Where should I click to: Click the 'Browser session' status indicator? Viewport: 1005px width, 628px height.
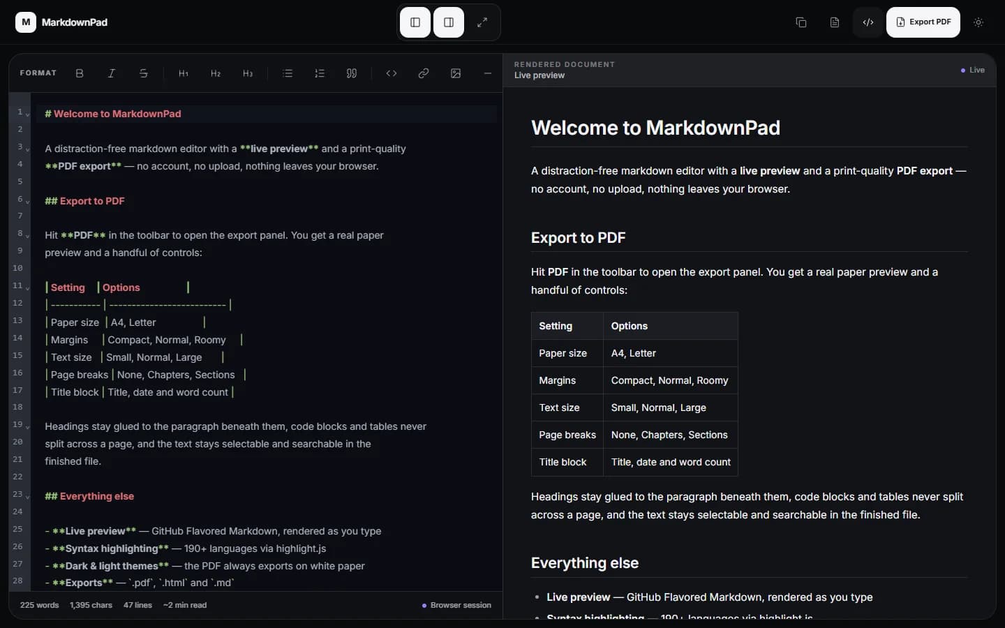tap(456, 605)
